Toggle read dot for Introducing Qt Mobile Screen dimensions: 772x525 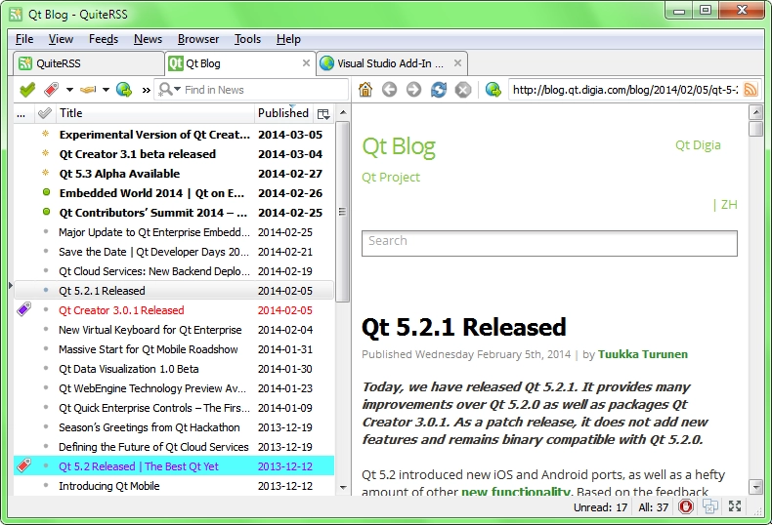(46, 485)
